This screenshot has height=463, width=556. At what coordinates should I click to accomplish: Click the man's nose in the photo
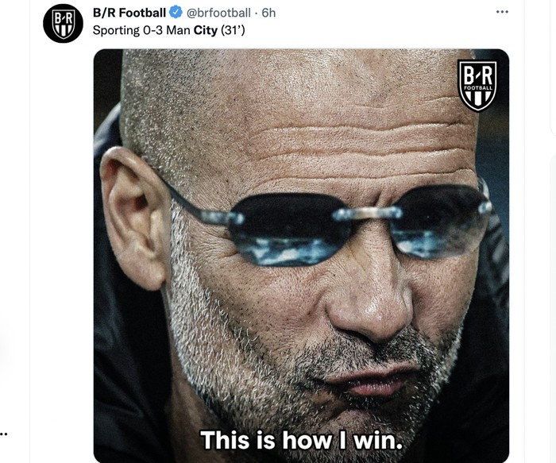372,302
